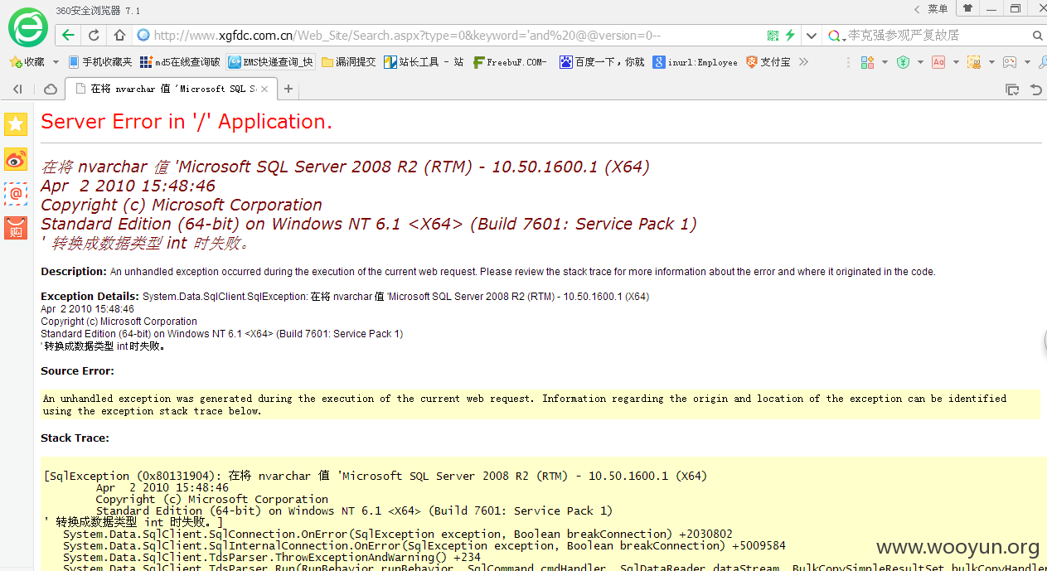The width and height of the screenshot is (1047, 571).
Task: Click the 'Exception Details:' label
Action: 90,296
